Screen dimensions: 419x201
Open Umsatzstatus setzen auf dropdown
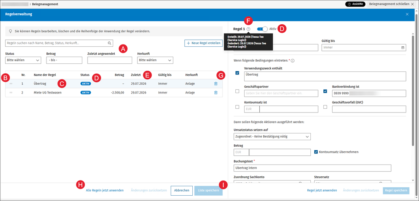(272, 137)
